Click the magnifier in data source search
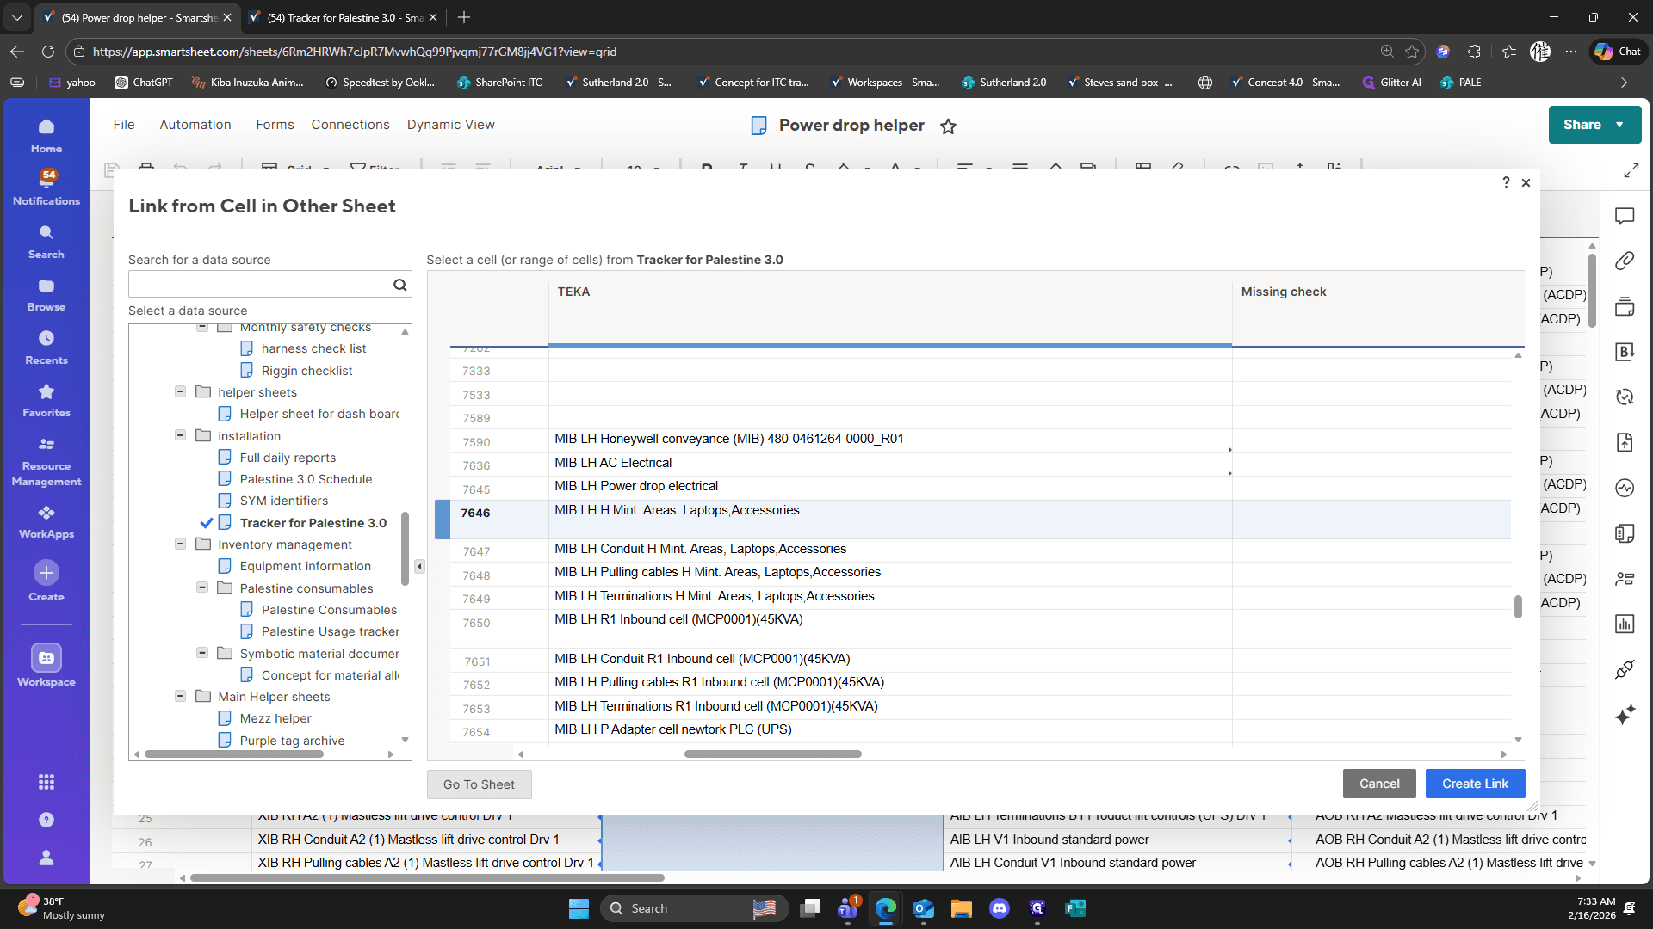 coord(400,285)
